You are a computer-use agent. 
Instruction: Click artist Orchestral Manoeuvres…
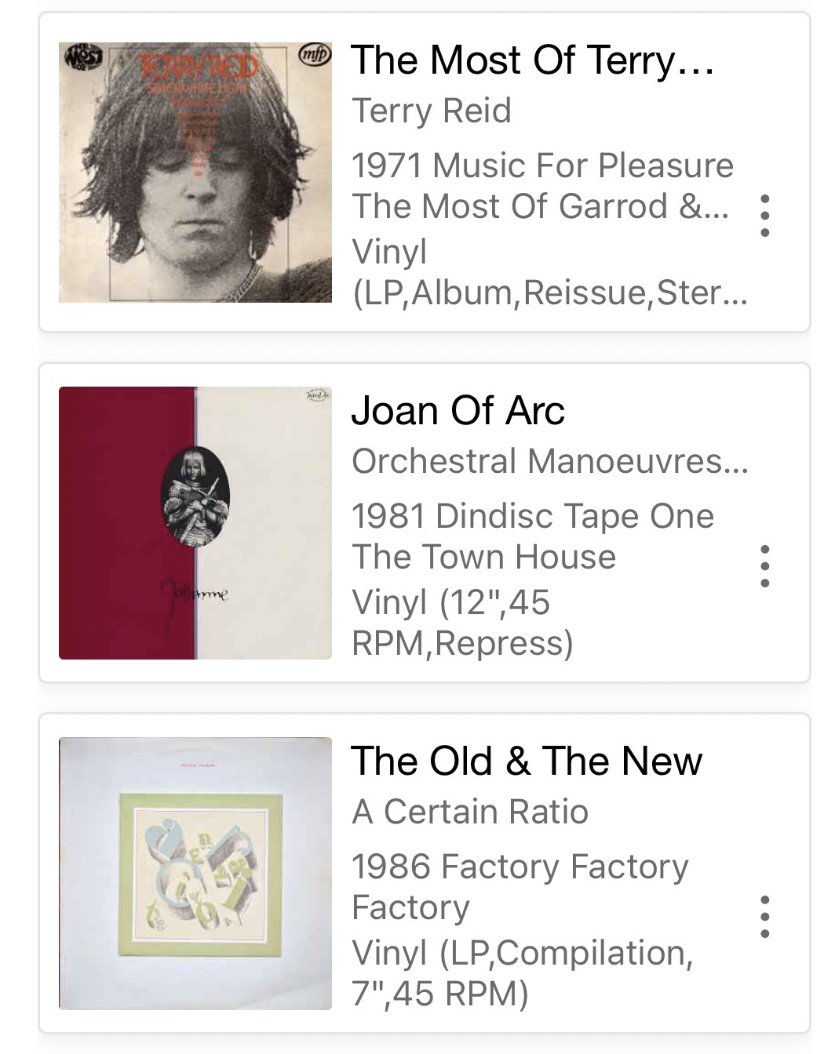tap(549, 461)
